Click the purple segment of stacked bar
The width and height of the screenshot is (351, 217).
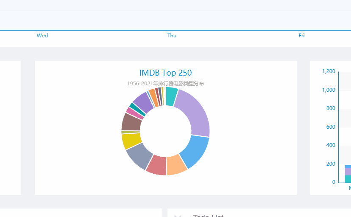click(348, 172)
